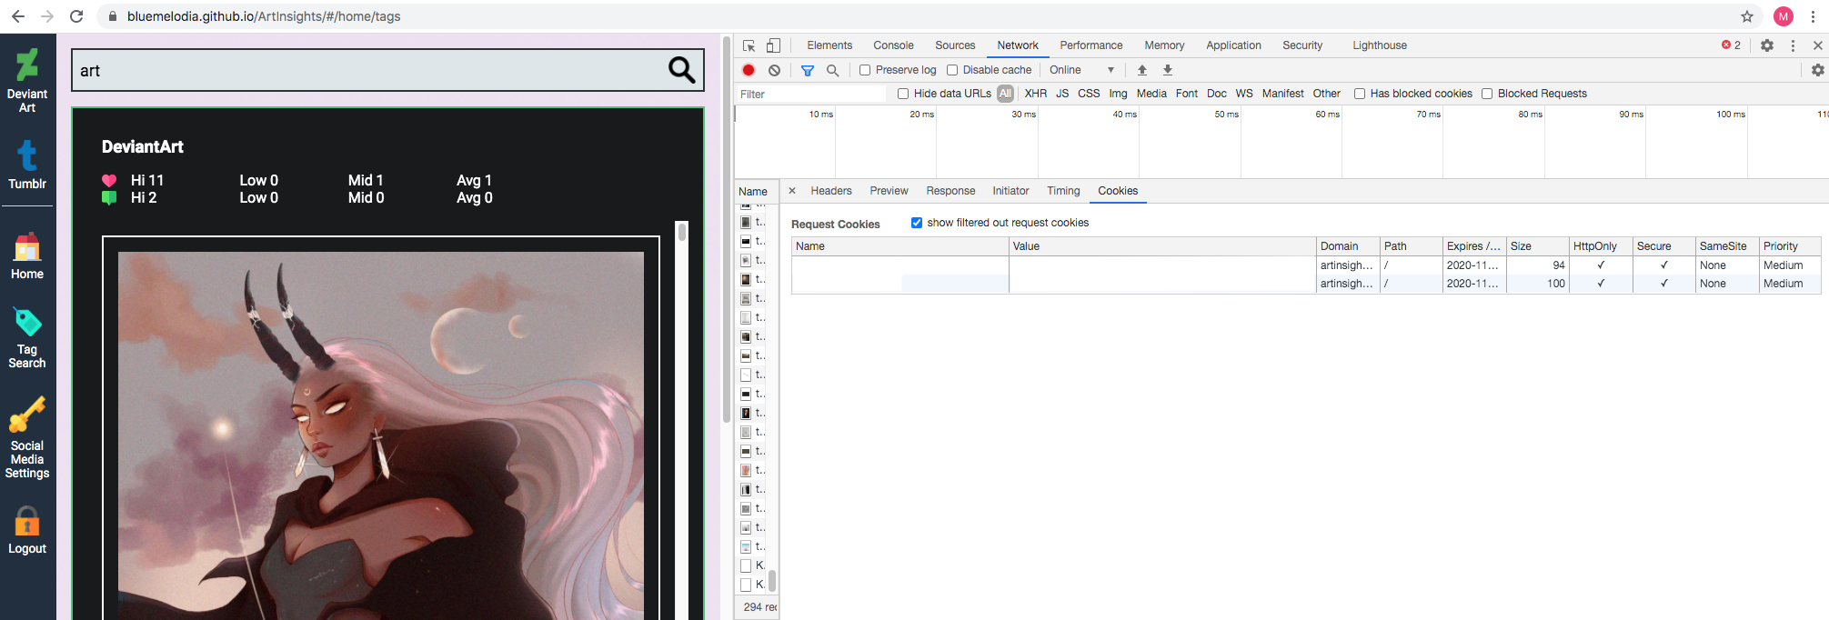The image size is (1829, 620).
Task: Enable Disable cache checkbox
Action: (x=952, y=70)
